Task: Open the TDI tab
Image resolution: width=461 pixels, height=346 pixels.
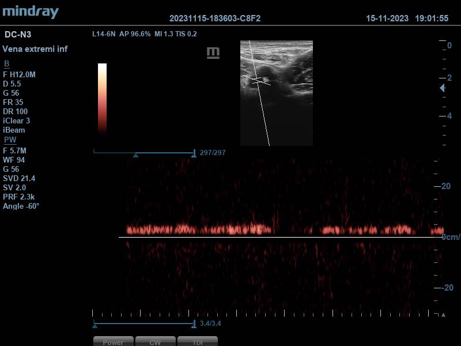Action: coord(197,341)
